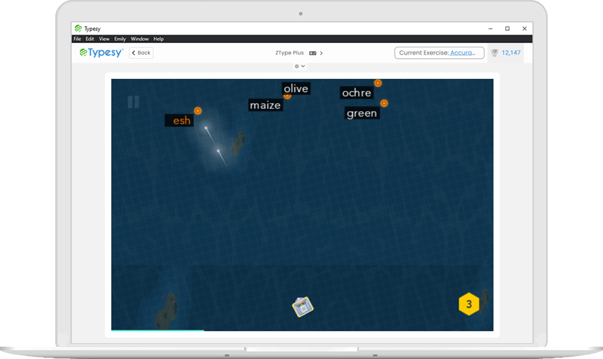Click the 12,147 points score

coord(511,52)
